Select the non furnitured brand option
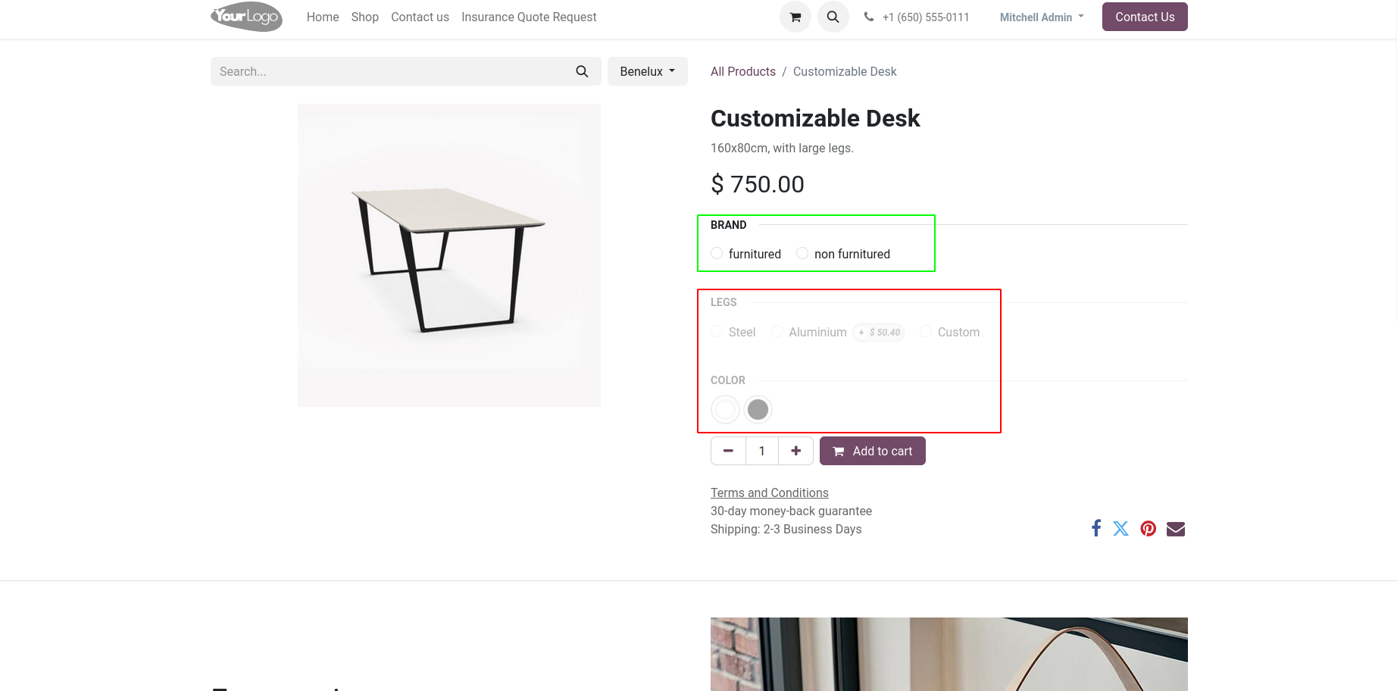The image size is (1397, 691). pos(802,253)
